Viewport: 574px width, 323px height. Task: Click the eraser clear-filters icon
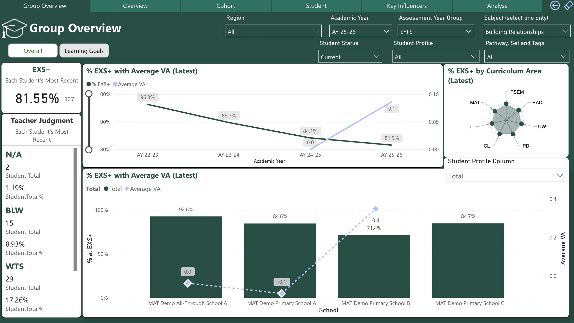pos(568,6)
